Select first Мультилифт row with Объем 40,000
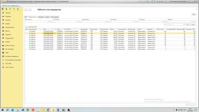This screenshot has width=199, height=112. 110,47
